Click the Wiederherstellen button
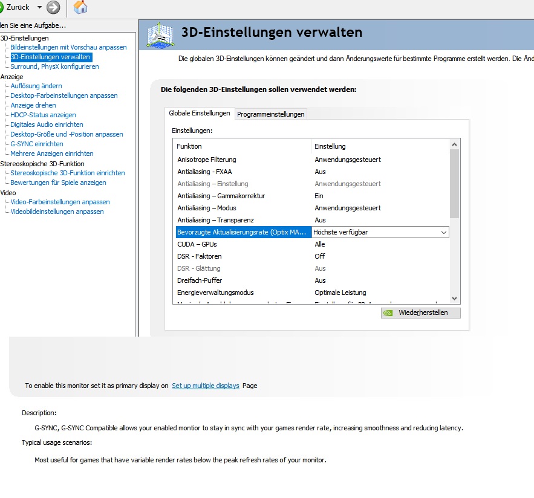This screenshot has height=498, width=534. pyautogui.click(x=420, y=313)
